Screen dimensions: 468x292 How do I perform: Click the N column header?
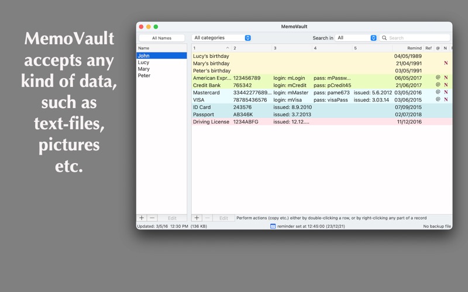445,48
